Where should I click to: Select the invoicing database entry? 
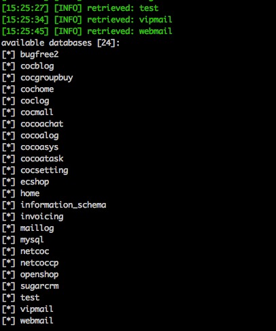(x=42, y=217)
